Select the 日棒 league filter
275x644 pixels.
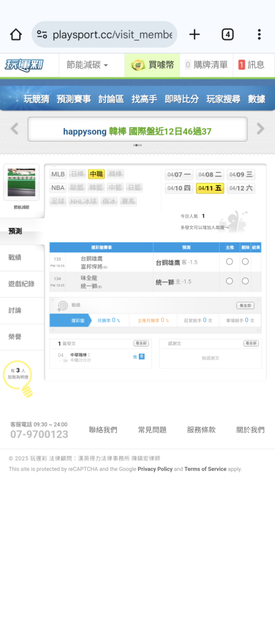pyautogui.click(x=77, y=174)
